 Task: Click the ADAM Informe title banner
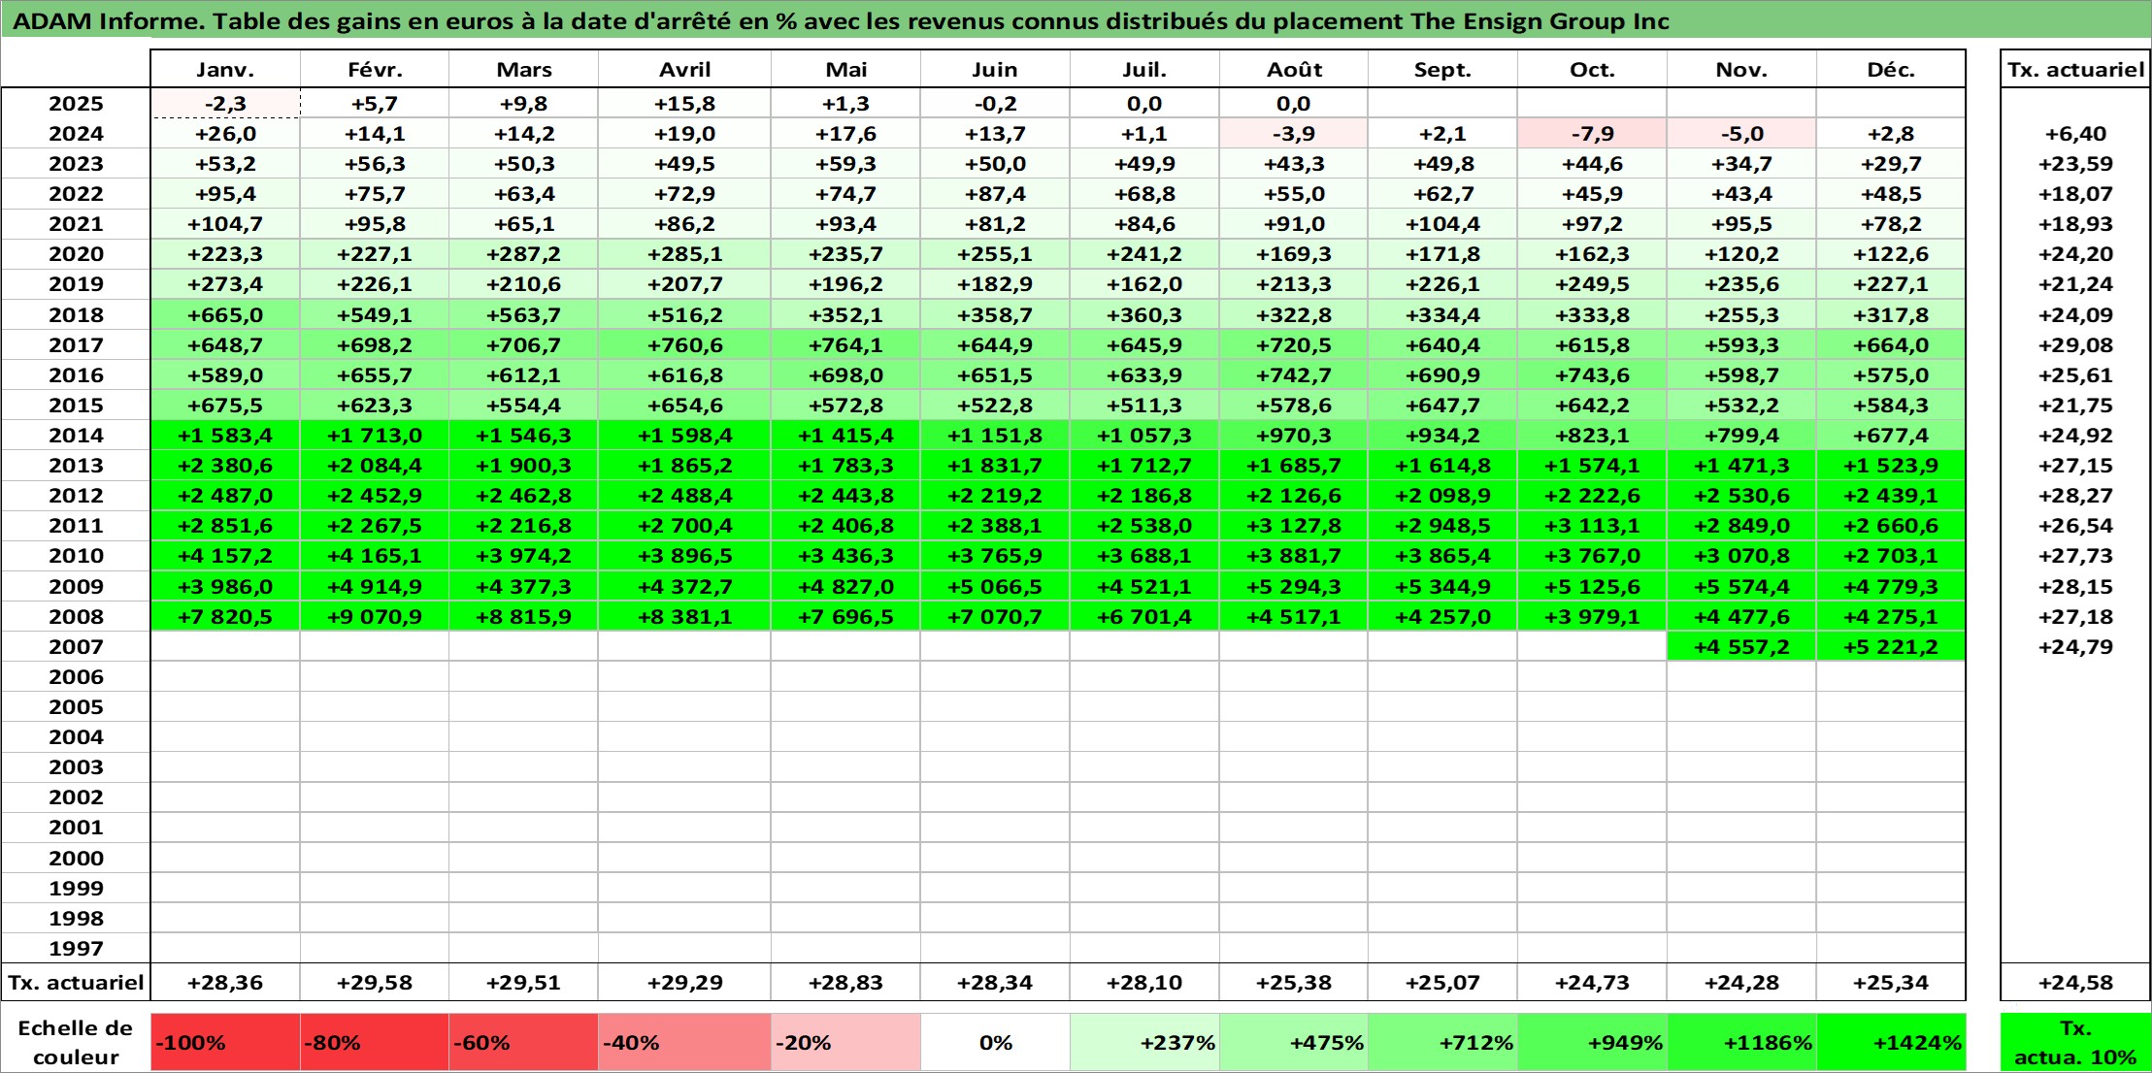(x=1076, y=20)
